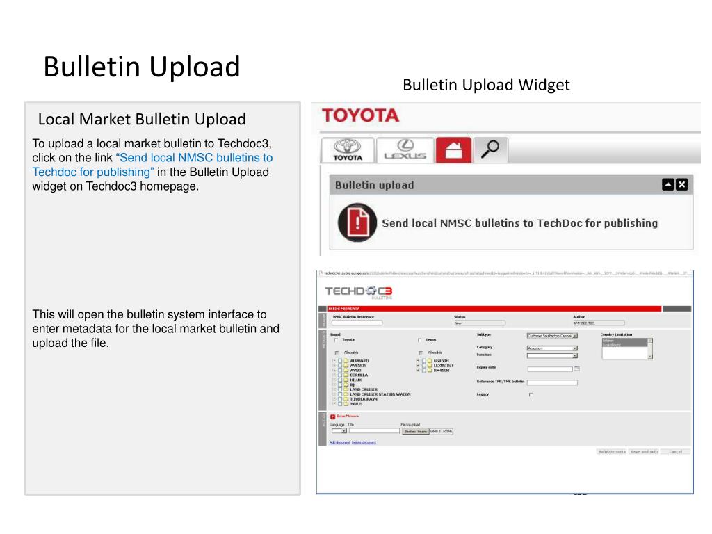Click LAND CRUISER STATION WAGON item
This screenshot has width=712, height=534.
point(380,394)
